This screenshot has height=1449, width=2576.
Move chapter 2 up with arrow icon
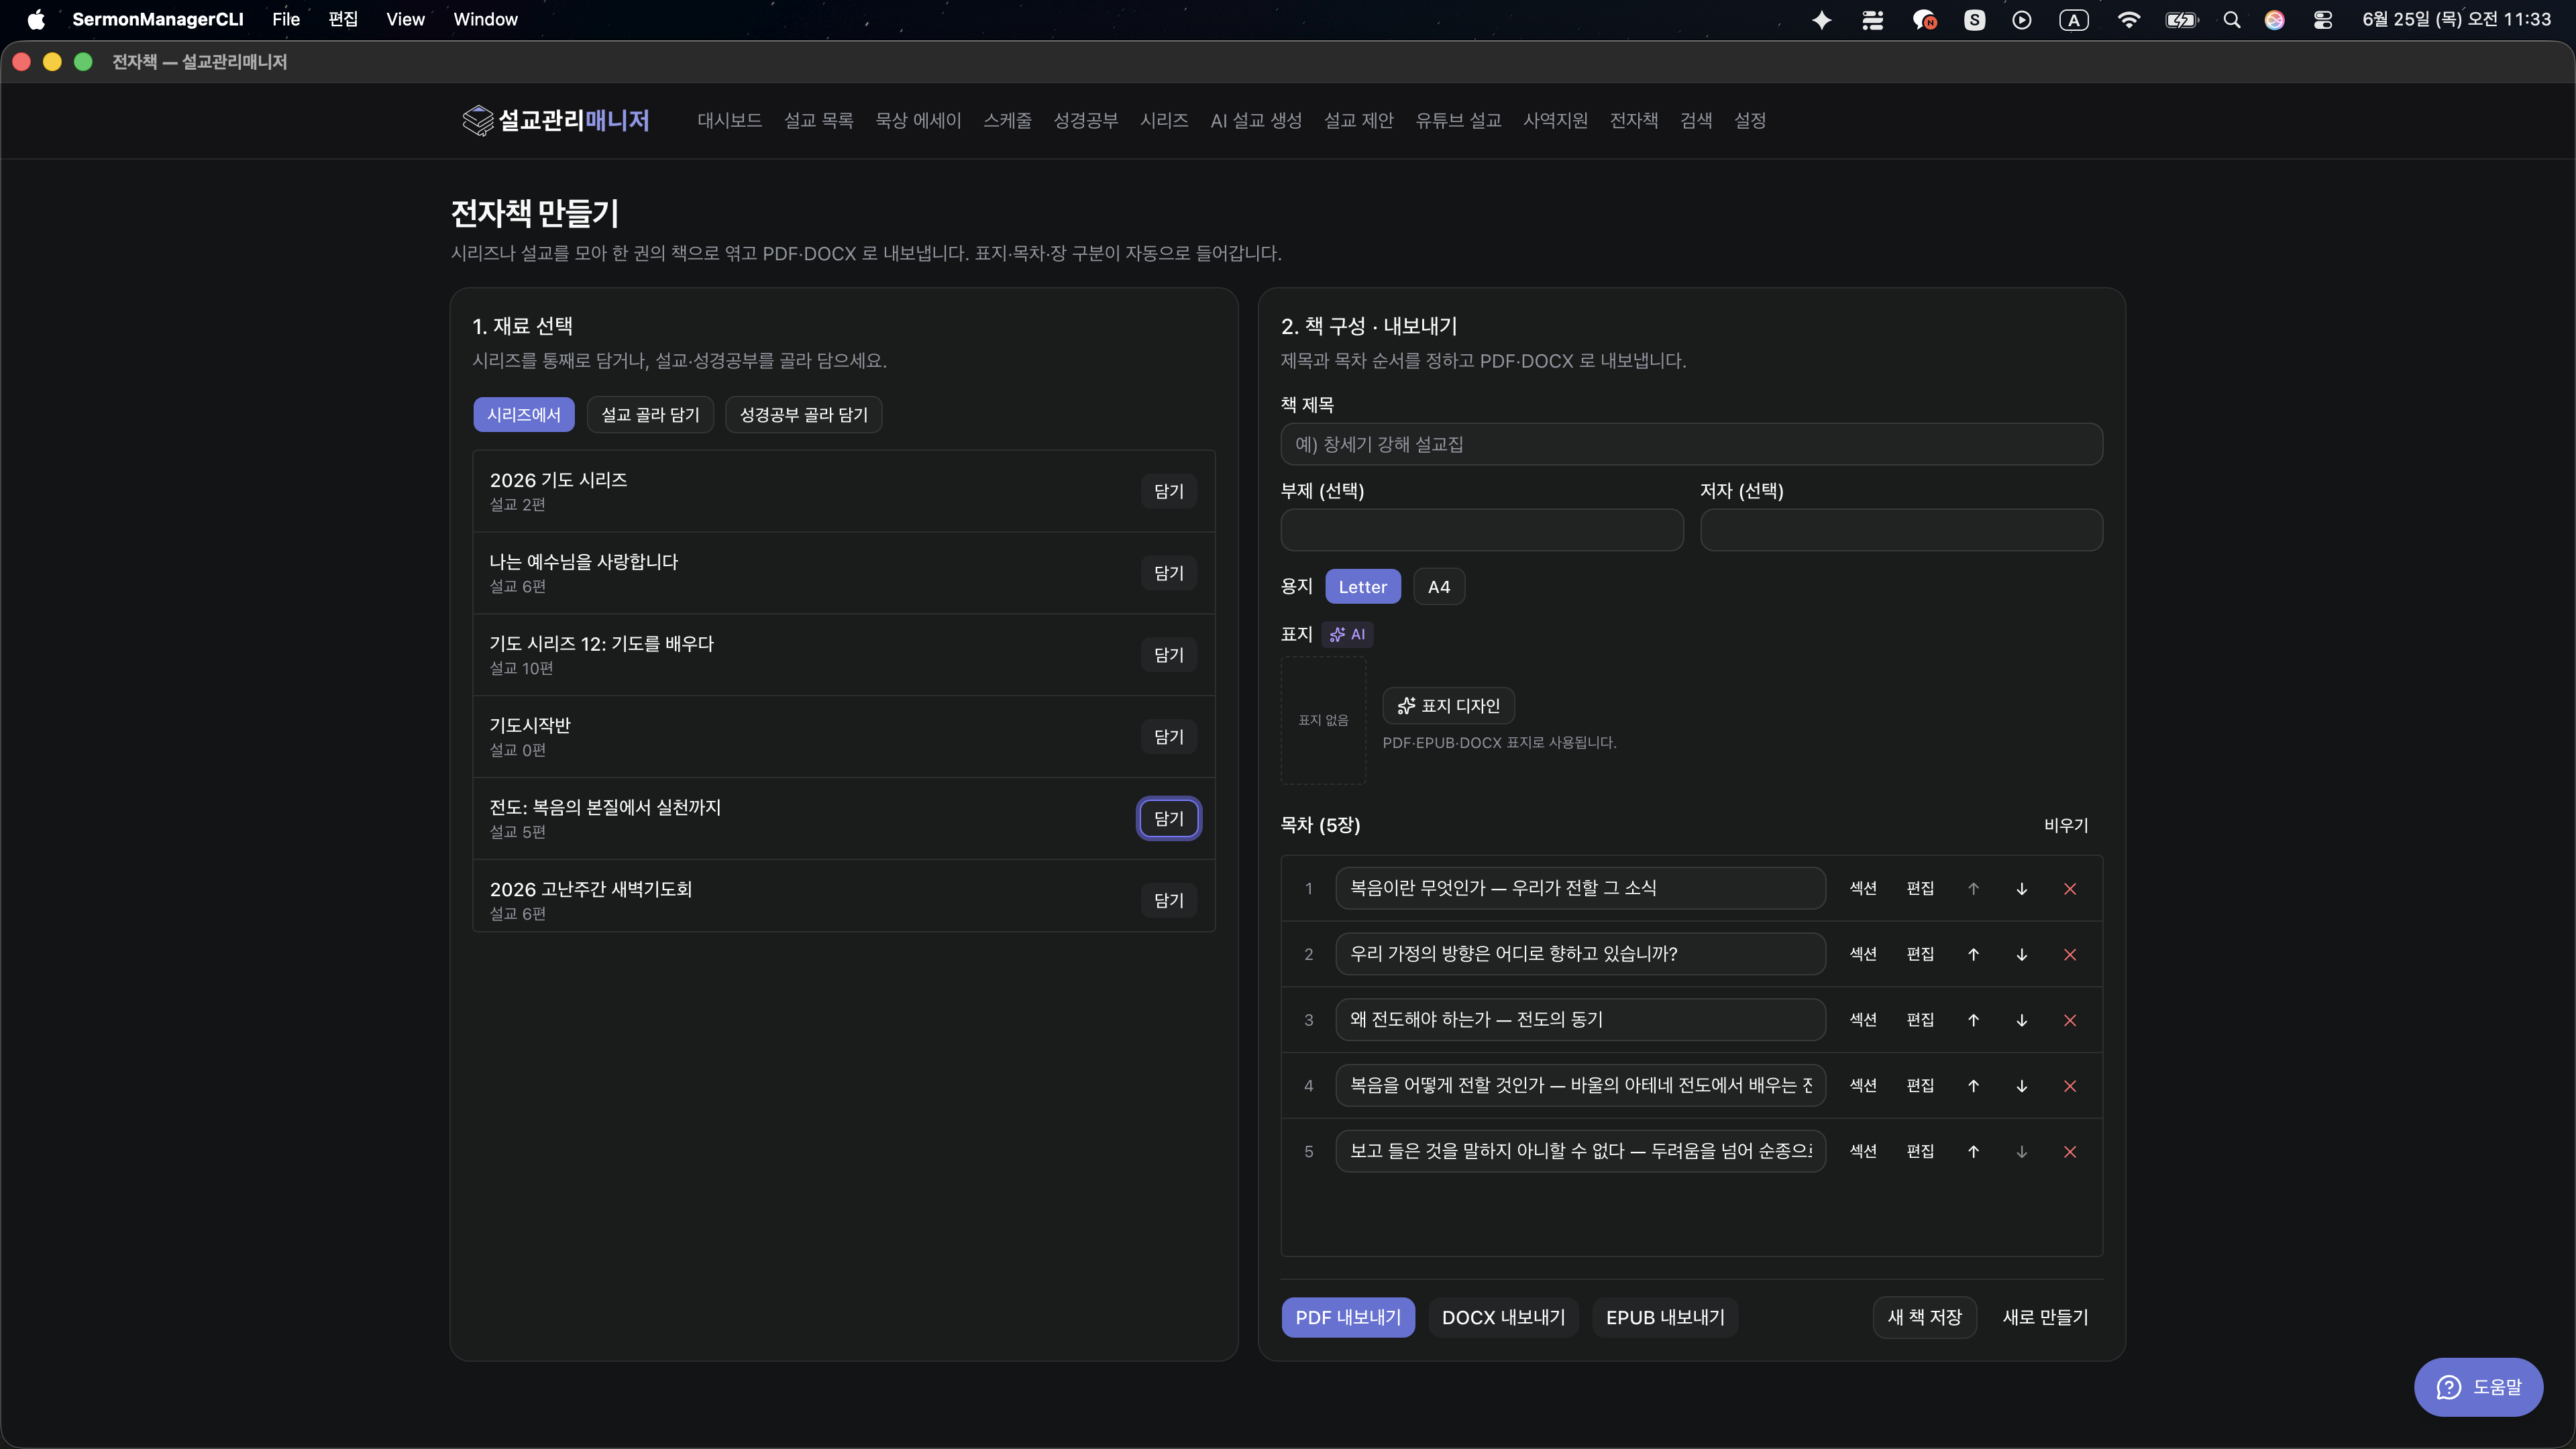(1973, 954)
